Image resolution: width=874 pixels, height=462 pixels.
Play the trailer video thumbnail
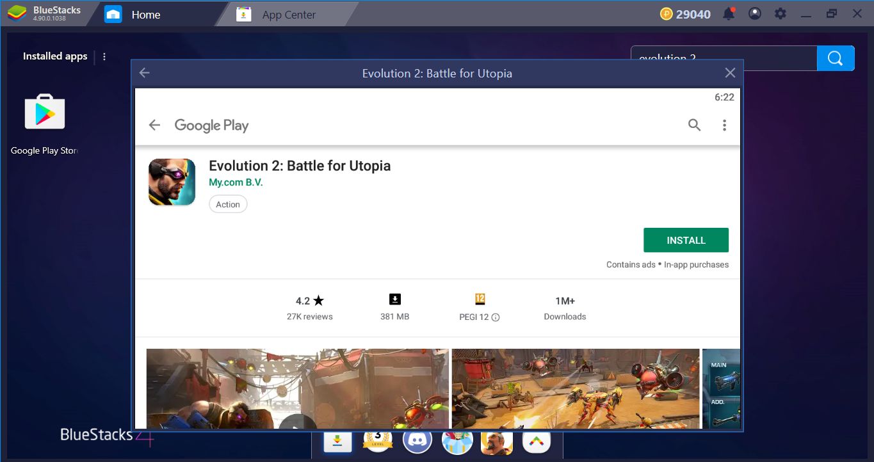298,388
